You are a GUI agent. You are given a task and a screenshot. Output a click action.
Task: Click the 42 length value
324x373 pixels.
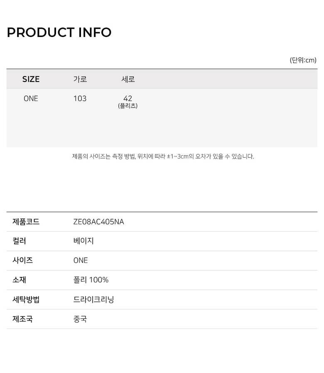128,99
